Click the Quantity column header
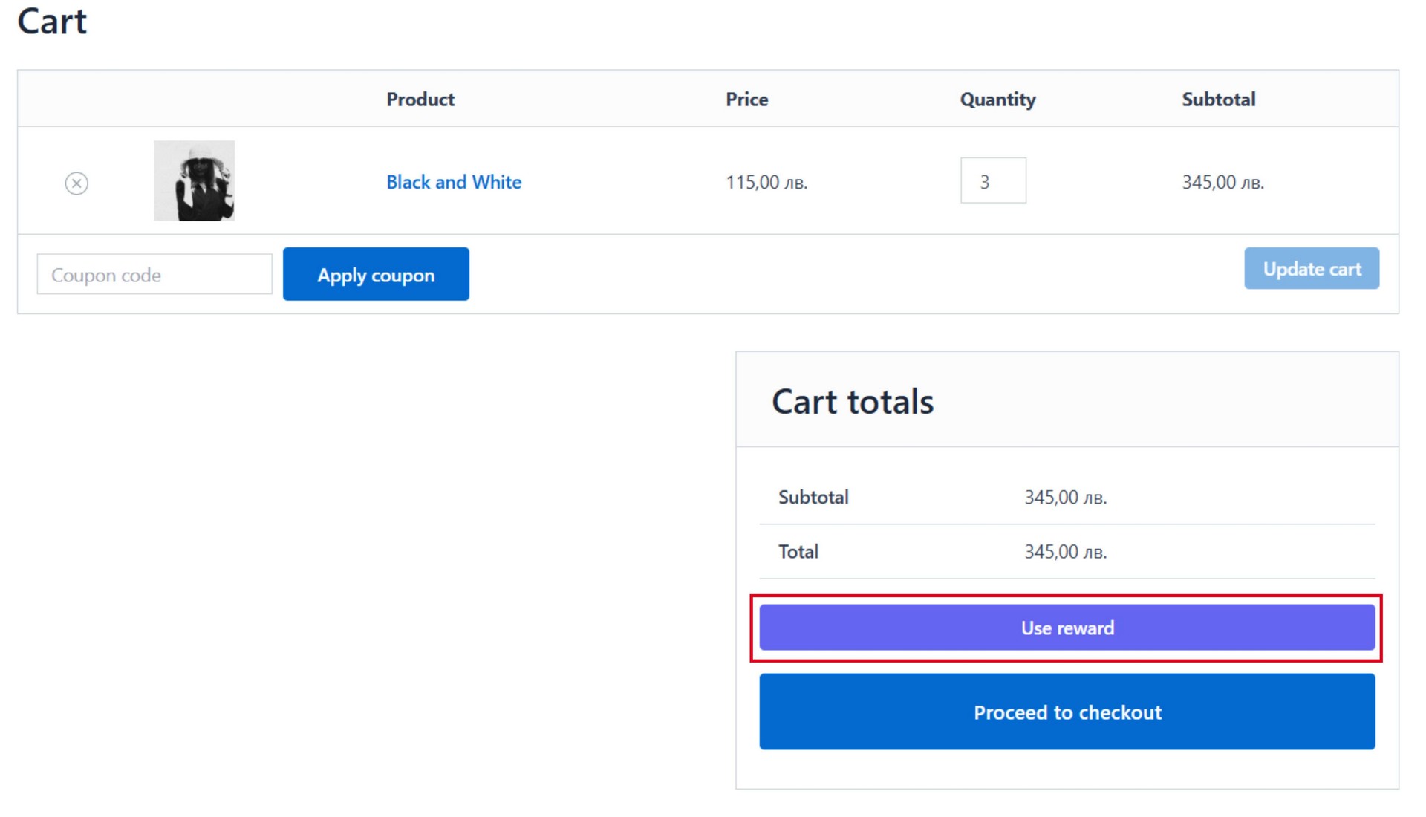Viewport: 1426px width, 817px height. pos(997,100)
